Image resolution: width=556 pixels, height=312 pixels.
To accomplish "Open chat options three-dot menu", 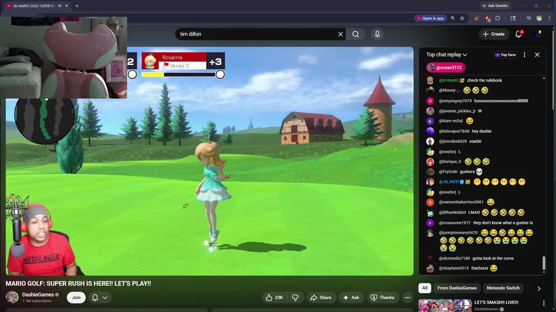I will pos(524,55).
